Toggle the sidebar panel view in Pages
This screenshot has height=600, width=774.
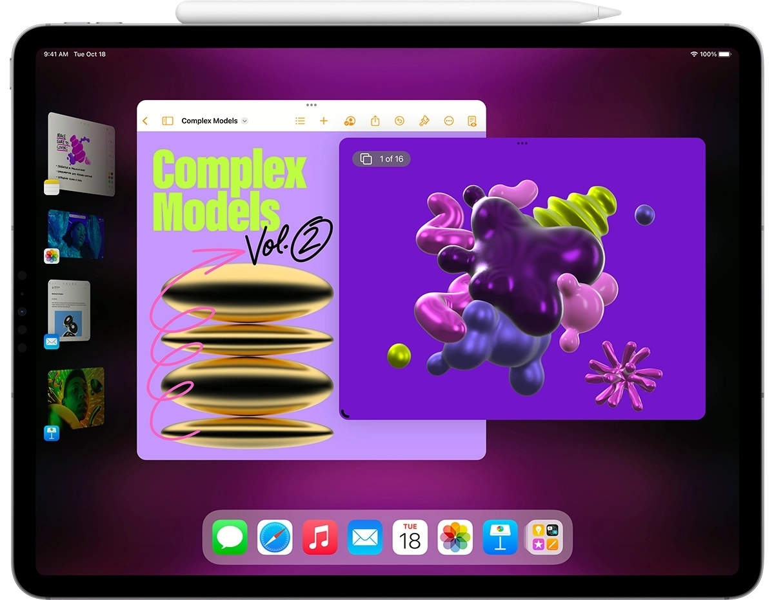(x=168, y=121)
